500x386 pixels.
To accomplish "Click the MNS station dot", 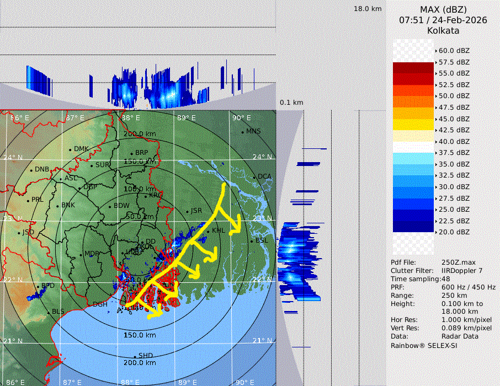I will (243, 132).
